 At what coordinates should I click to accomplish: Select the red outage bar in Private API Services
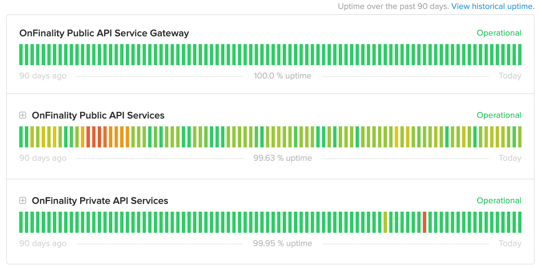click(424, 222)
